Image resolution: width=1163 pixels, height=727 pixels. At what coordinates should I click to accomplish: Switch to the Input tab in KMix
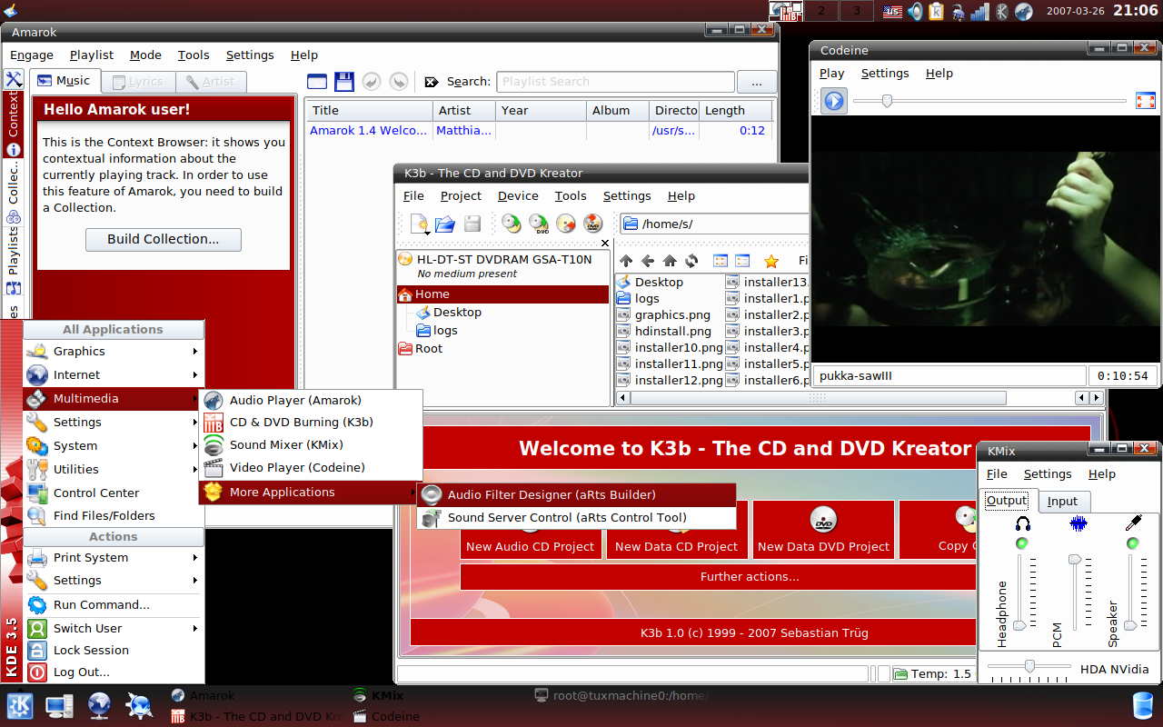[1062, 501]
